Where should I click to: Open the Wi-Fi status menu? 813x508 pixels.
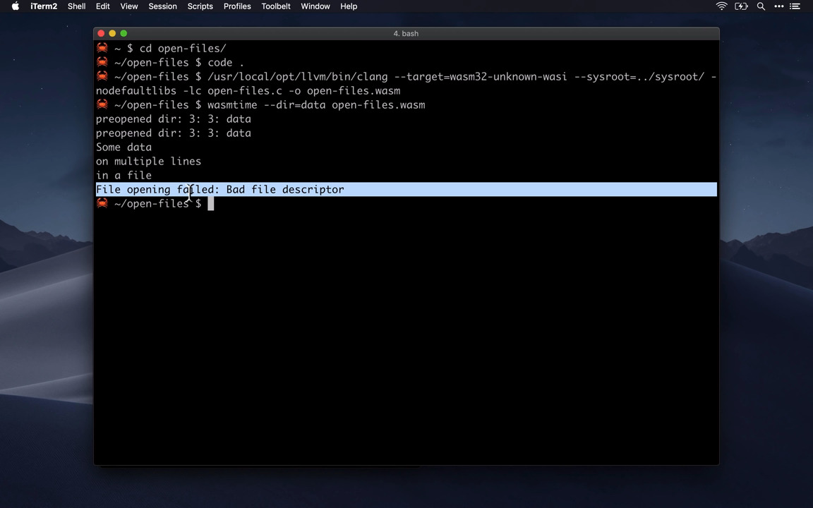[x=721, y=6]
